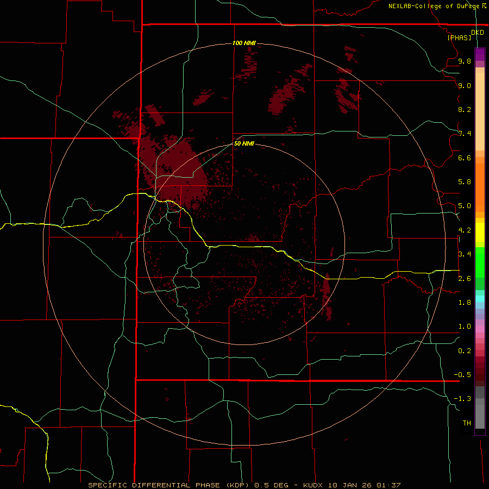Click the 6.6 value on color scale
Viewport: 489px width, 489px height.
point(465,158)
